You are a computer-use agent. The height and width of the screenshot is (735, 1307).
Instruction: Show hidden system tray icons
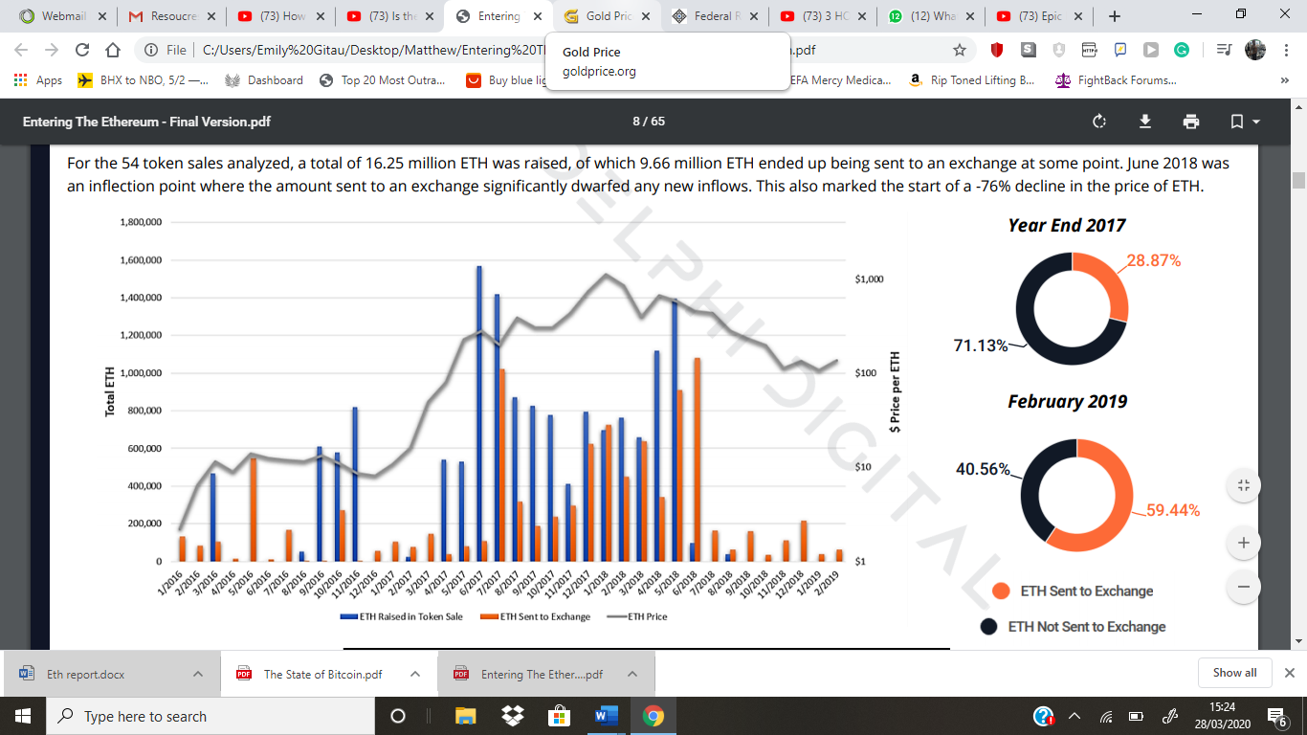(1074, 716)
